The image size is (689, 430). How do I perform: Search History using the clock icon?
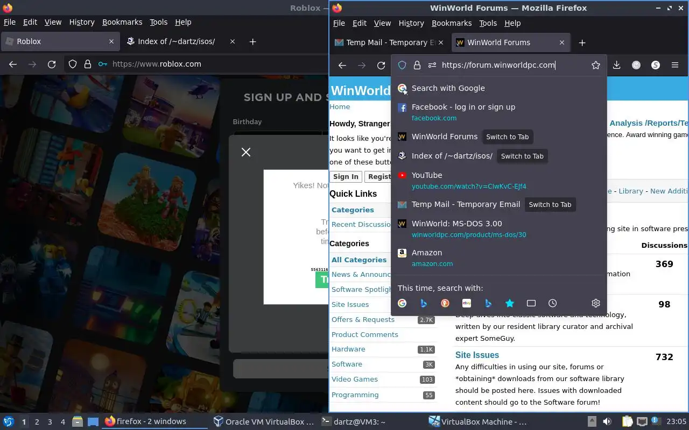(553, 303)
